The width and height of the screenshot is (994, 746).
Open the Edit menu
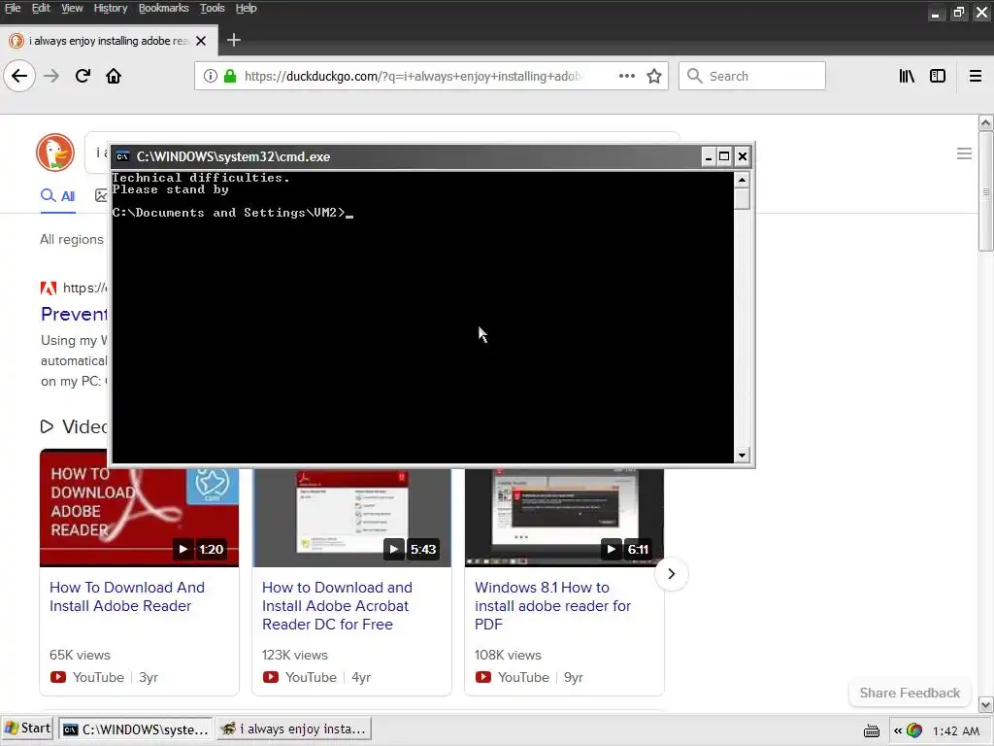[41, 8]
